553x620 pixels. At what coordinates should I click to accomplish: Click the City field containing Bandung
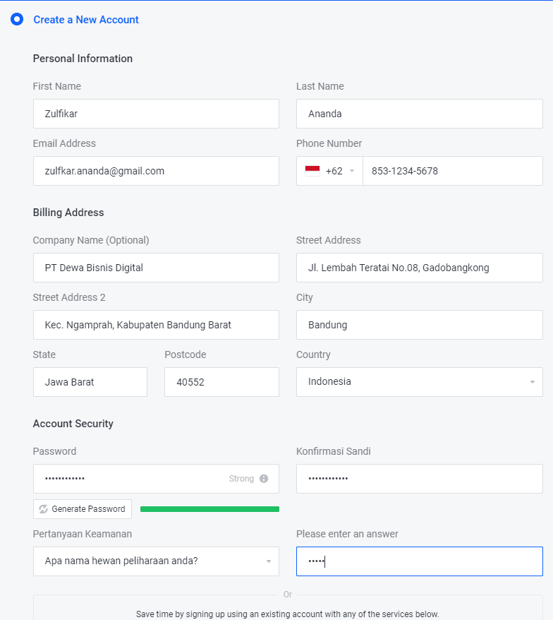click(x=419, y=325)
